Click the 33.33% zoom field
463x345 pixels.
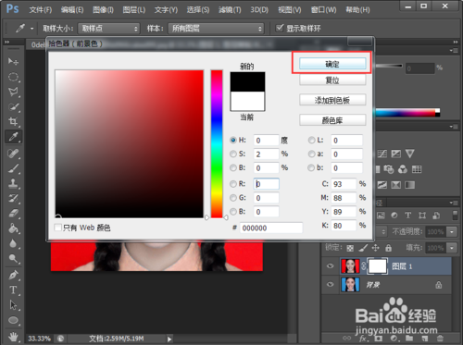tap(39, 339)
